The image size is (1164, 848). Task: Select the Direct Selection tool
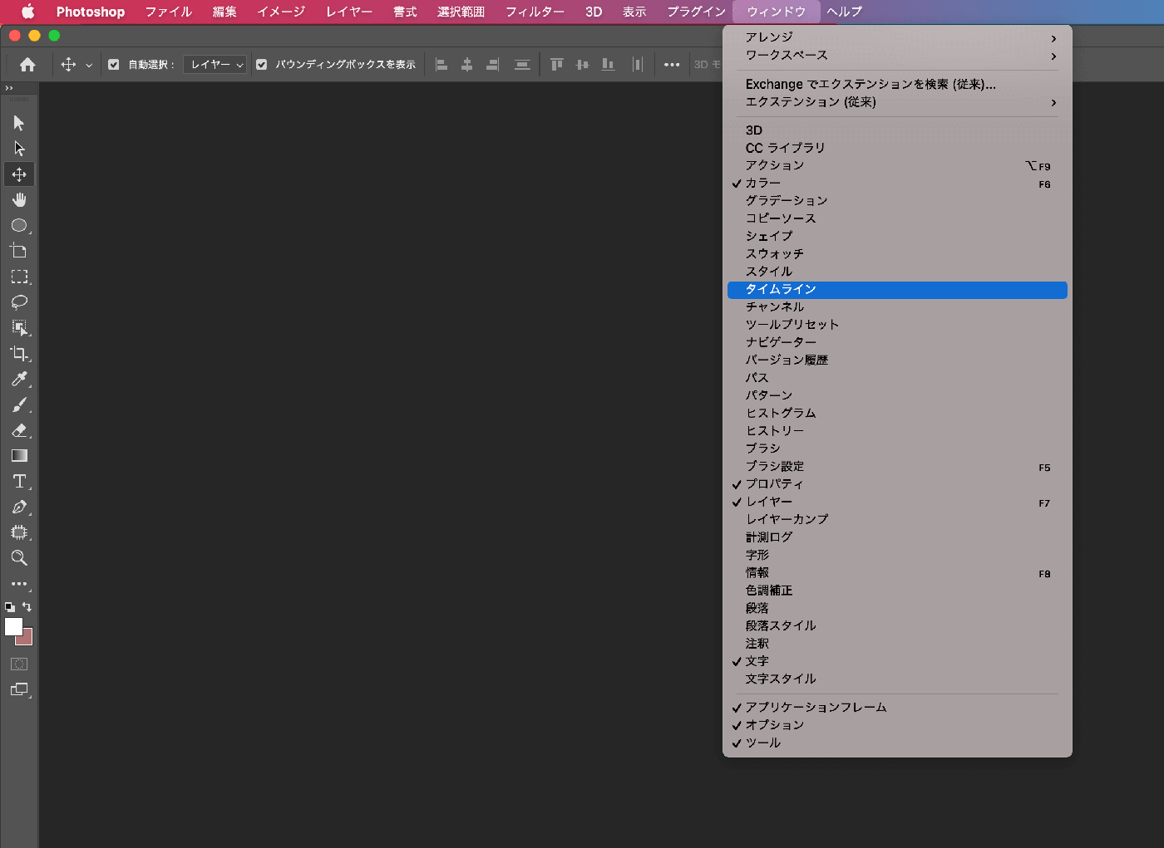click(19, 149)
